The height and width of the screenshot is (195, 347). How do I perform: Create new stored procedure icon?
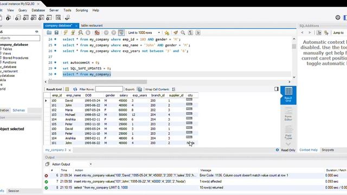click(x=41, y=18)
